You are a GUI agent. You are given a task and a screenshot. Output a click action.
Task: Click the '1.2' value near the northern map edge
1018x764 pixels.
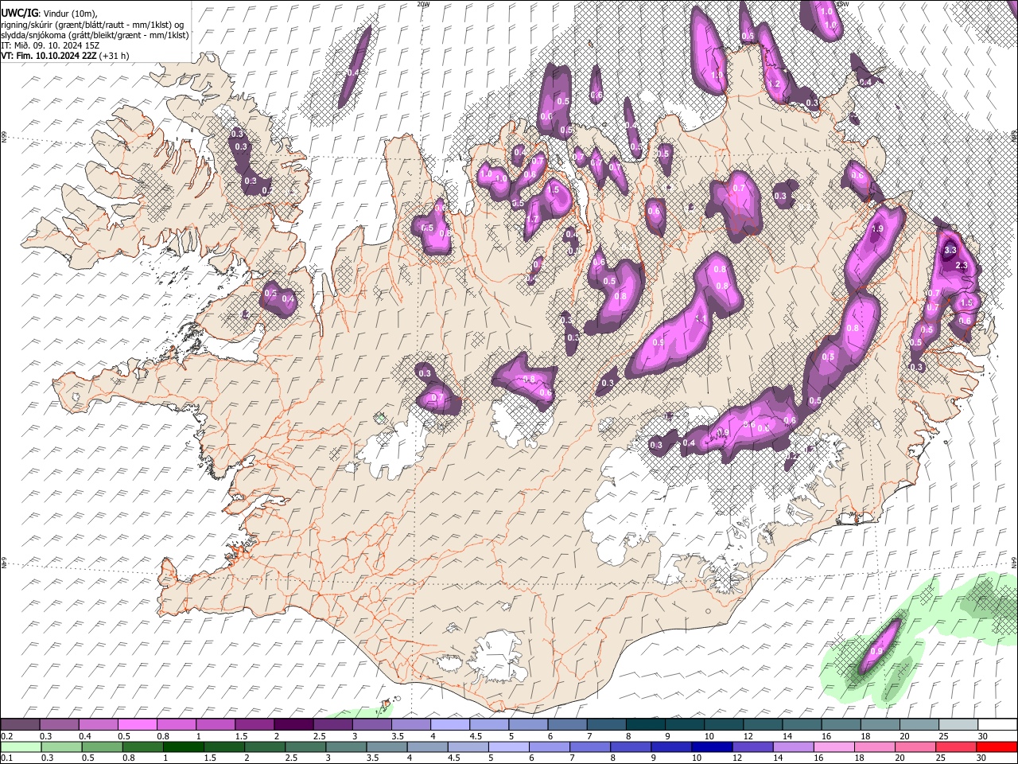pos(773,84)
